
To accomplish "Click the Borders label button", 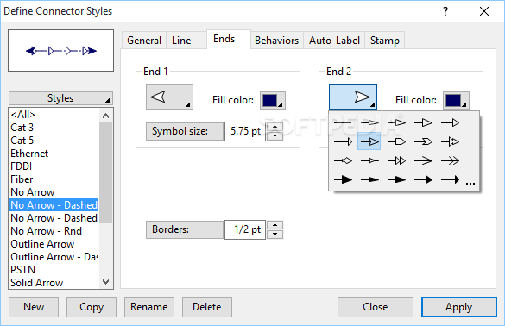I will [x=185, y=229].
